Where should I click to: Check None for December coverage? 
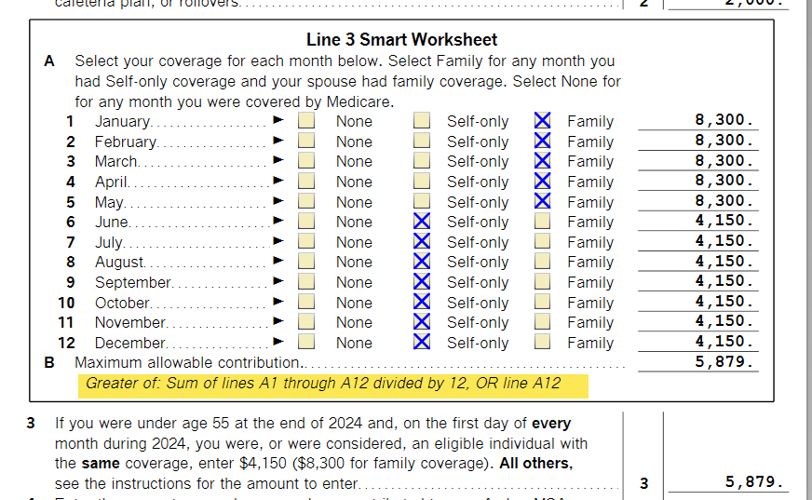click(306, 343)
